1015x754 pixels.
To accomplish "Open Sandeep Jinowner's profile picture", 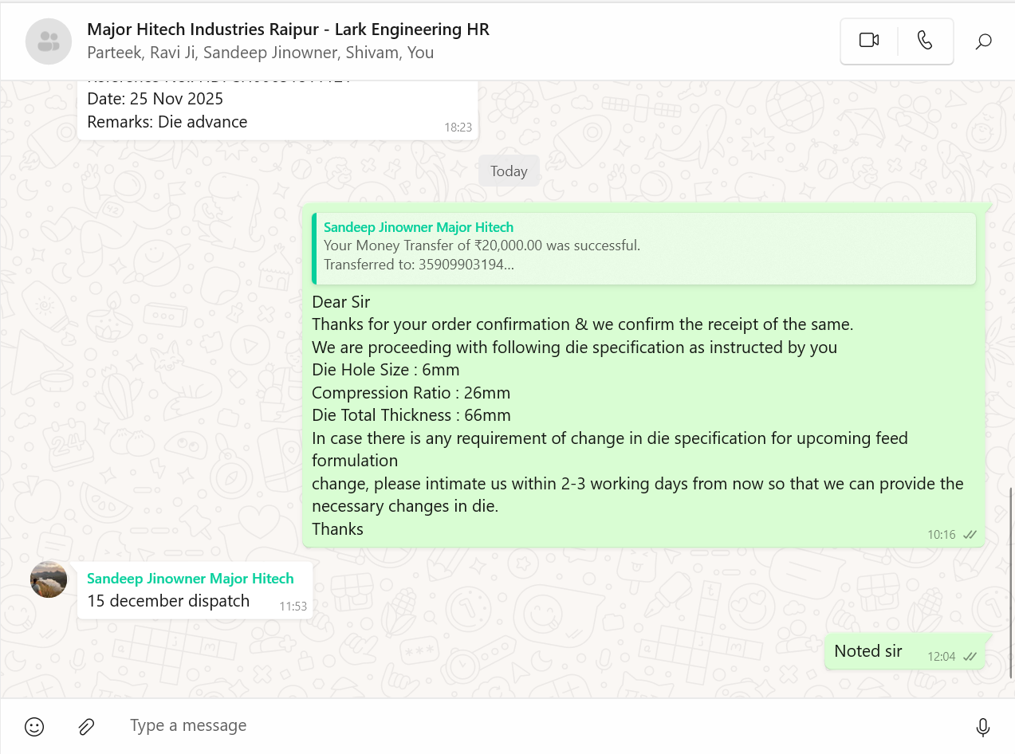I will coord(49,579).
